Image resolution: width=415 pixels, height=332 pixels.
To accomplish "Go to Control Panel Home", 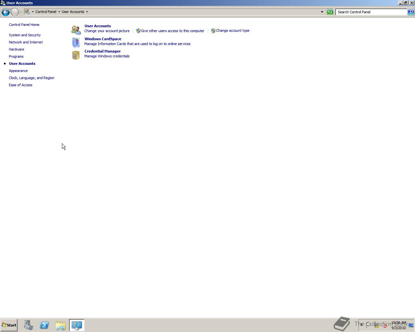I will [x=24, y=25].
